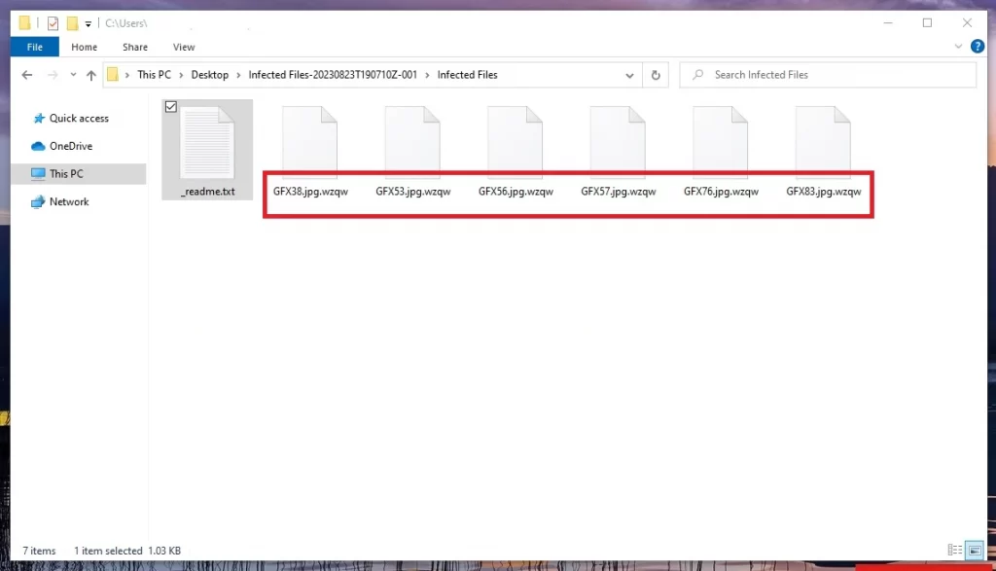Select the GFX38.jpg.wzqw file icon

click(310, 142)
